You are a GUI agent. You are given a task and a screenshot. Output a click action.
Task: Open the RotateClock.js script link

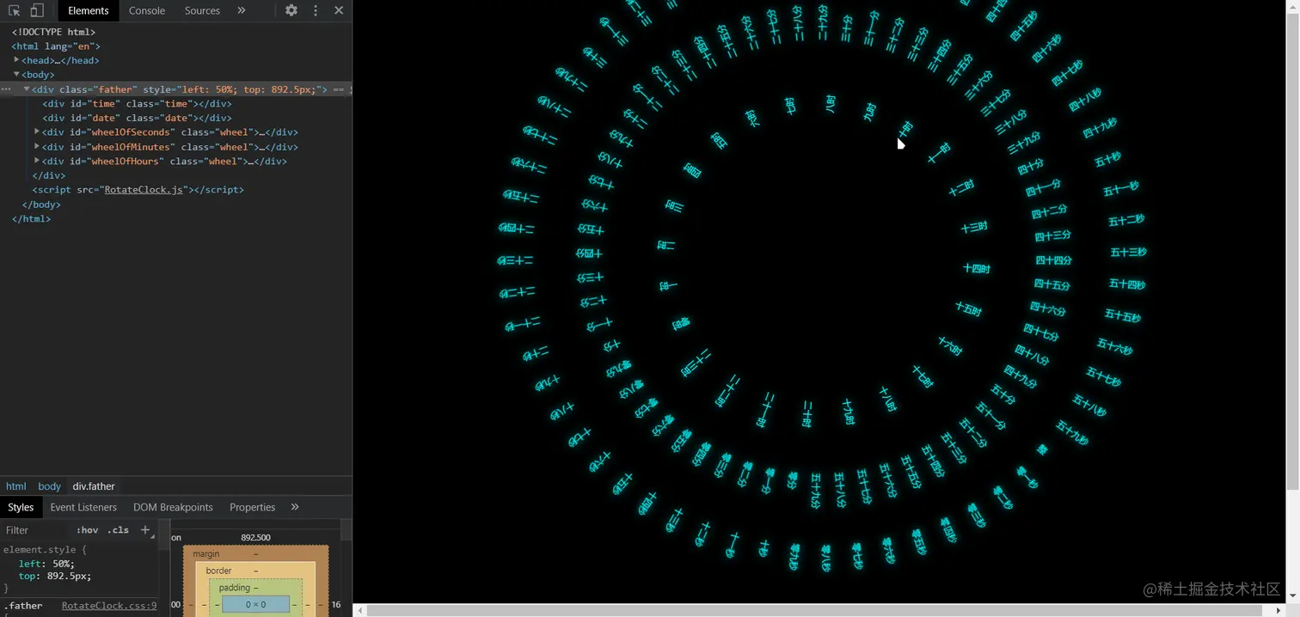click(x=144, y=190)
